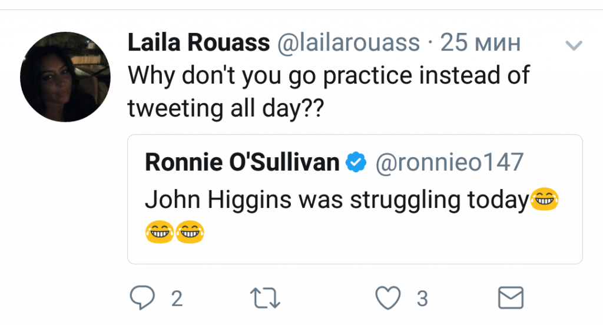Click the reply speech bubble icon
Screen dimensions: 603x325
coord(142,299)
